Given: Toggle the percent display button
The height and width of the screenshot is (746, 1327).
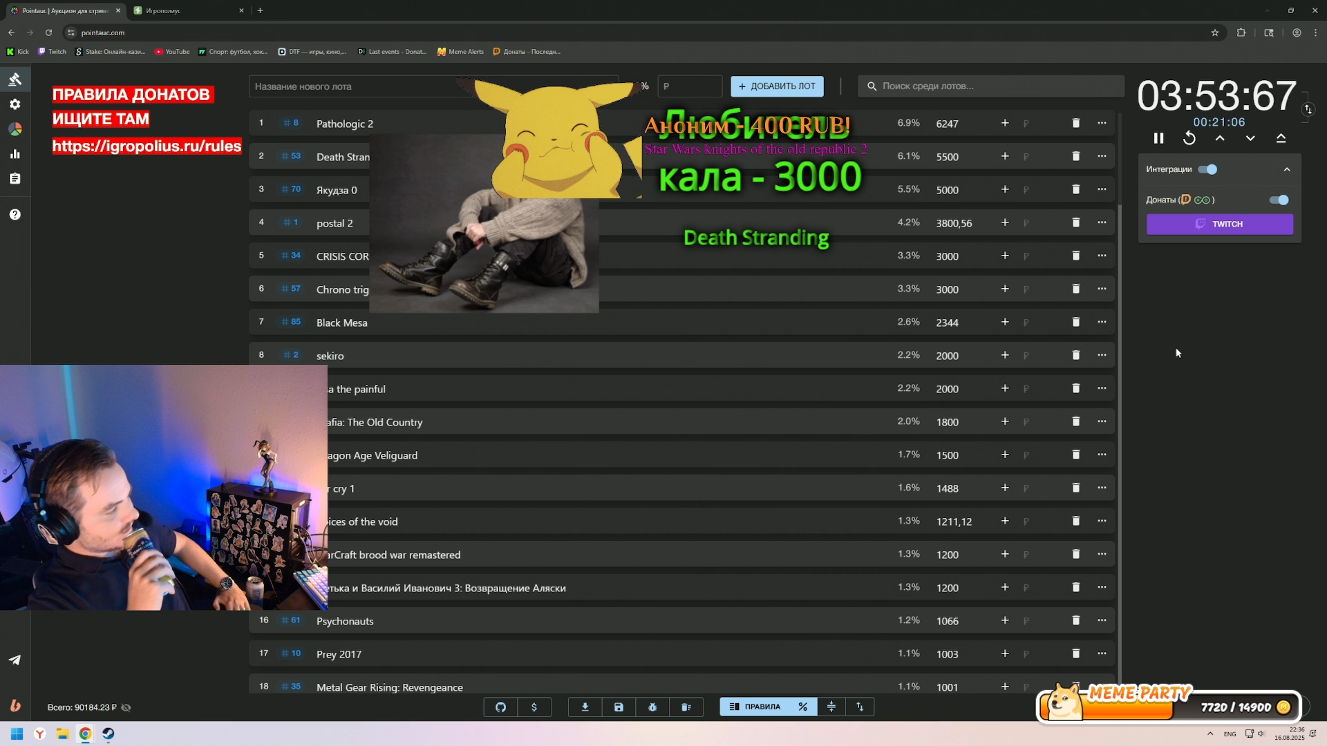Looking at the screenshot, I should click(802, 707).
